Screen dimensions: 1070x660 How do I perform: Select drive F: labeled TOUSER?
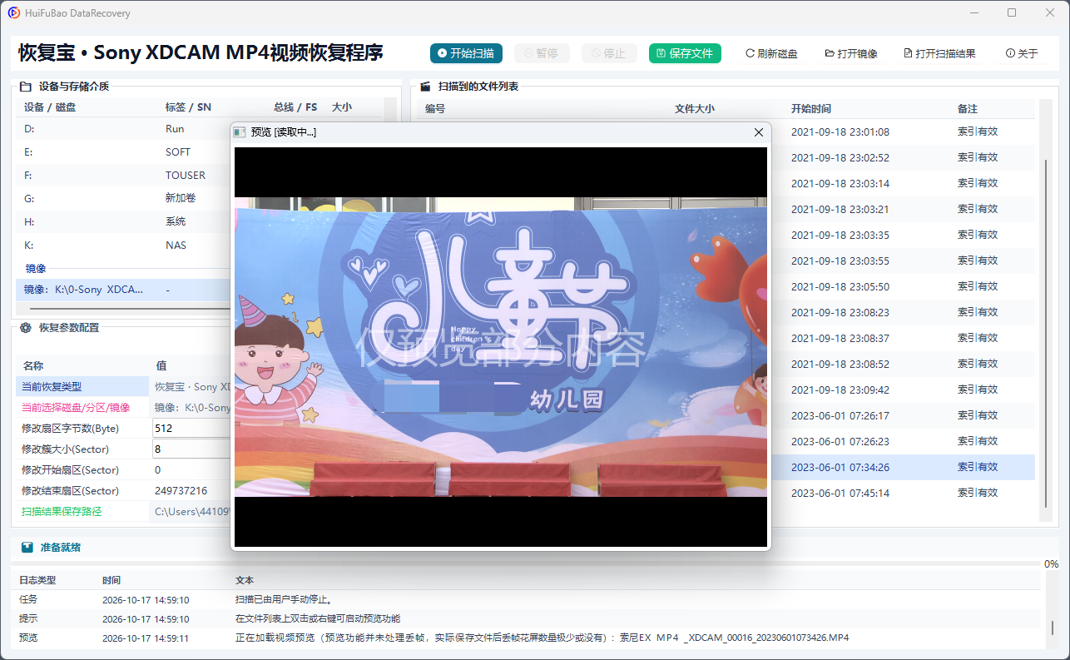(x=121, y=176)
